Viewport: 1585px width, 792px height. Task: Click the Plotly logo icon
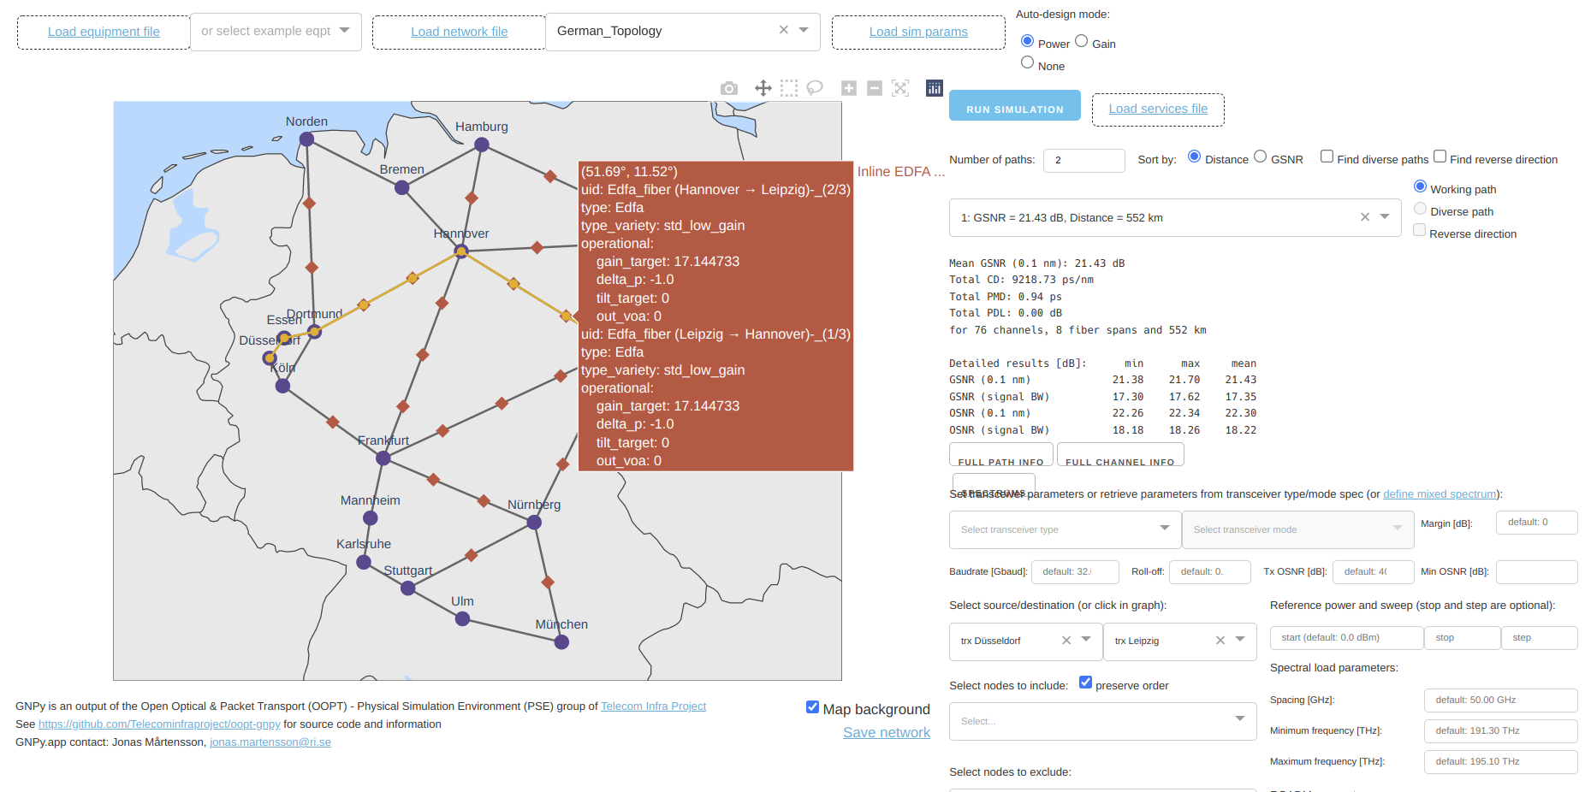coord(935,88)
